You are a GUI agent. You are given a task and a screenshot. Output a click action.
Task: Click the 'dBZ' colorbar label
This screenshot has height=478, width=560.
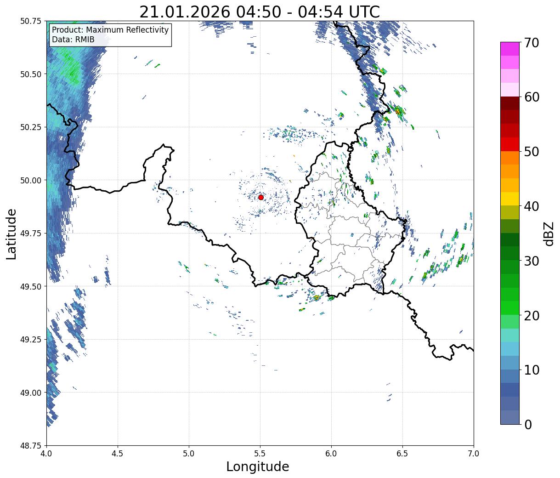pos(549,234)
